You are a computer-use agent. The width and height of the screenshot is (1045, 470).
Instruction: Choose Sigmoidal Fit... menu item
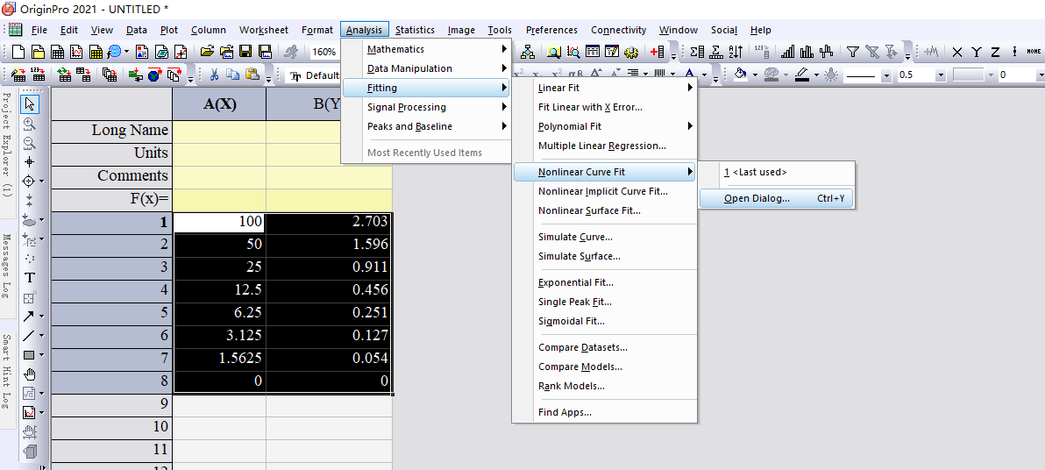click(604, 321)
